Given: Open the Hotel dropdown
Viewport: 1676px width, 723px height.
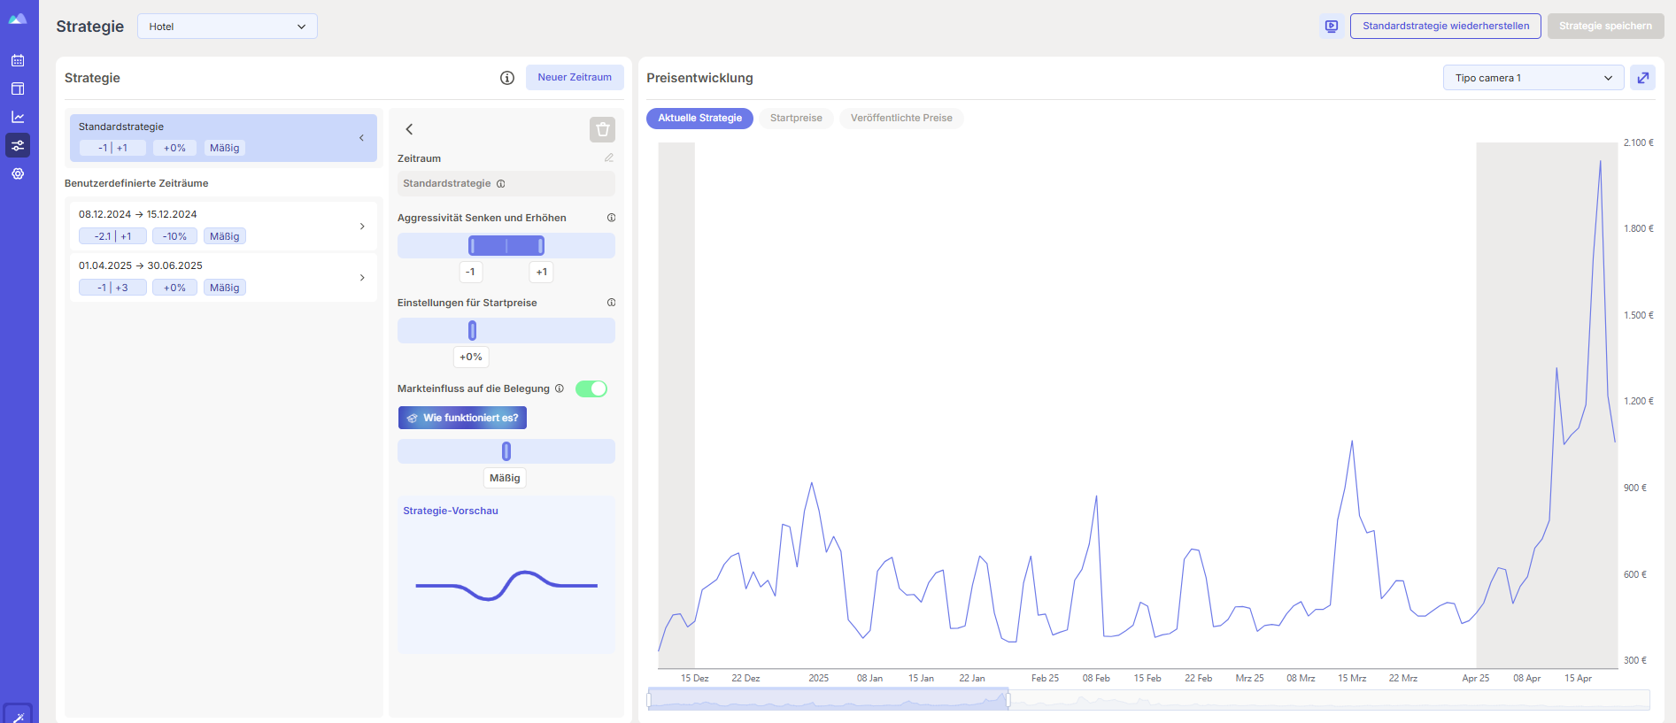Looking at the screenshot, I should point(228,27).
